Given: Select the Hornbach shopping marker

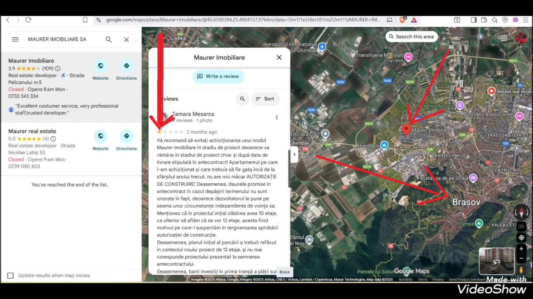Looking at the screenshot, I should pos(384,145).
